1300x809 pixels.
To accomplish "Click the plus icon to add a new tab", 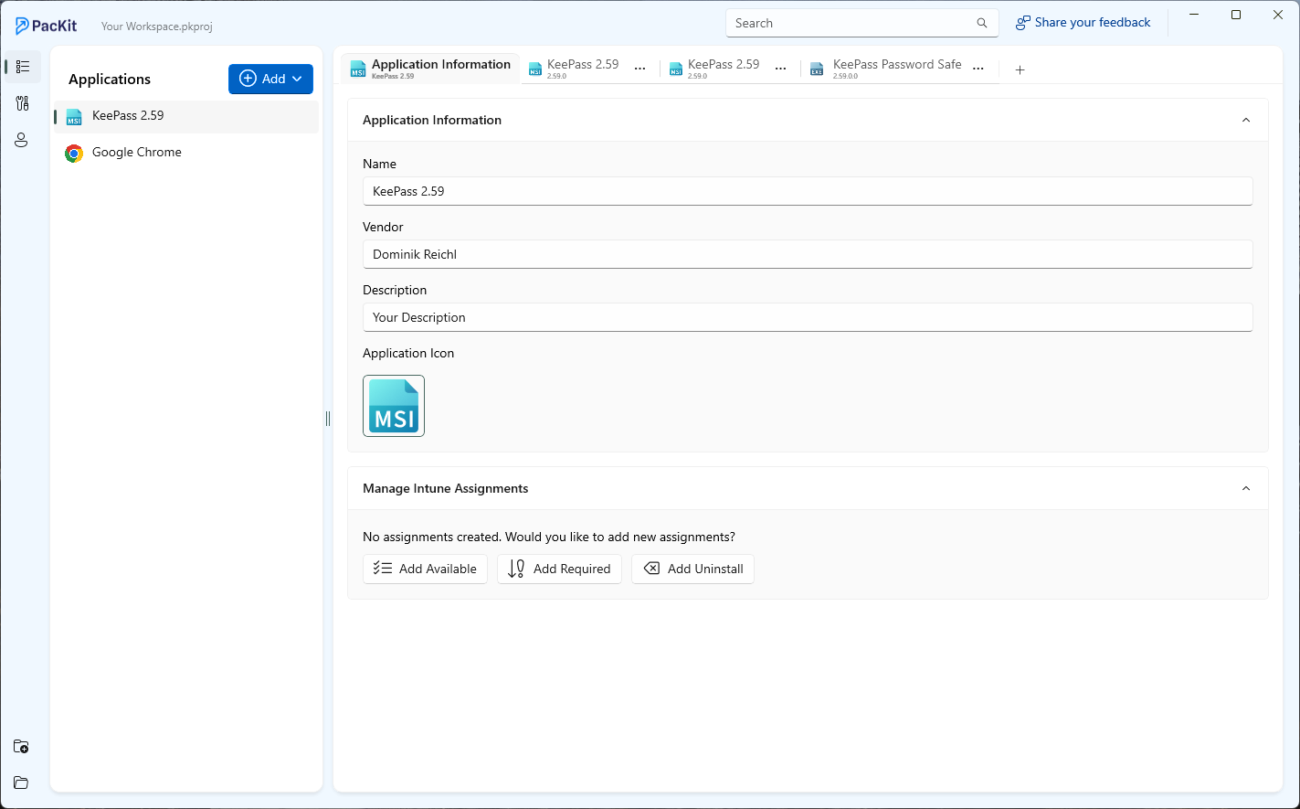I will [1020, 70].
